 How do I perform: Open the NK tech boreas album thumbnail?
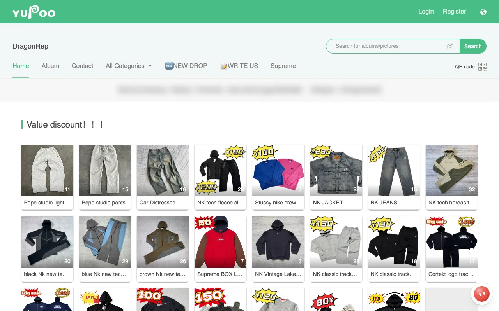tap(451, 170)
